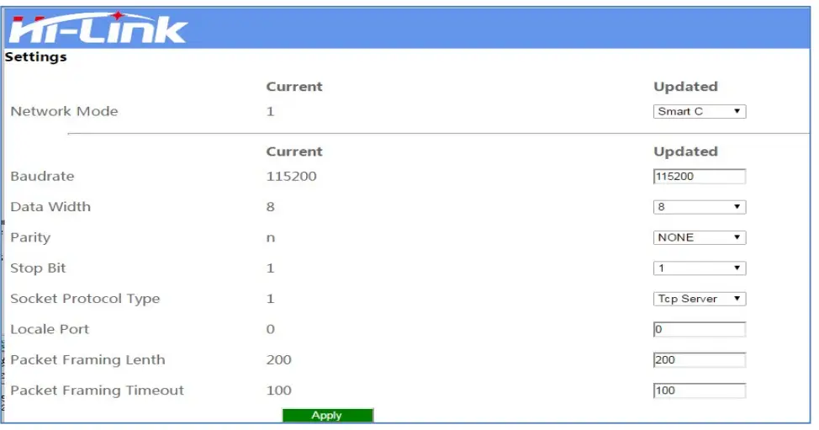Click the current Locale Port value 0

271,329
